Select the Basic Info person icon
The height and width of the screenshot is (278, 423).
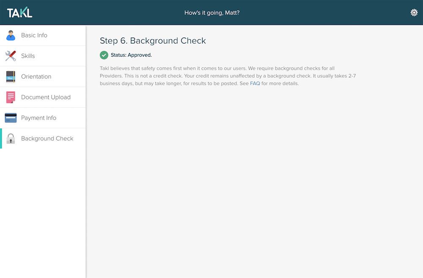tap(11, 35)
